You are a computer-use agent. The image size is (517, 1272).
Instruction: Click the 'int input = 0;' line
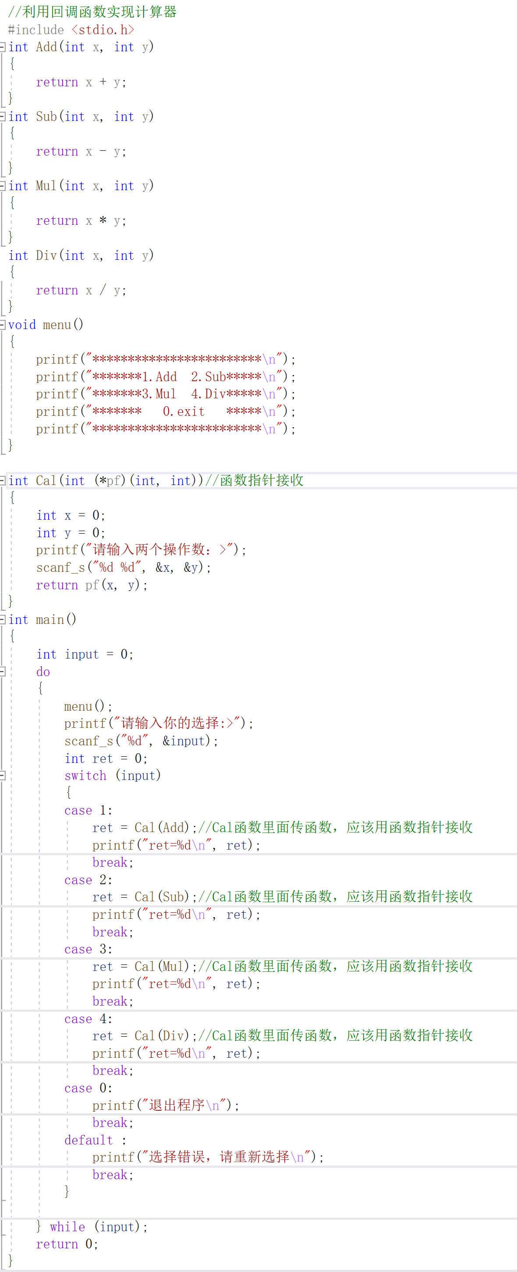click(x=85, y=654)
